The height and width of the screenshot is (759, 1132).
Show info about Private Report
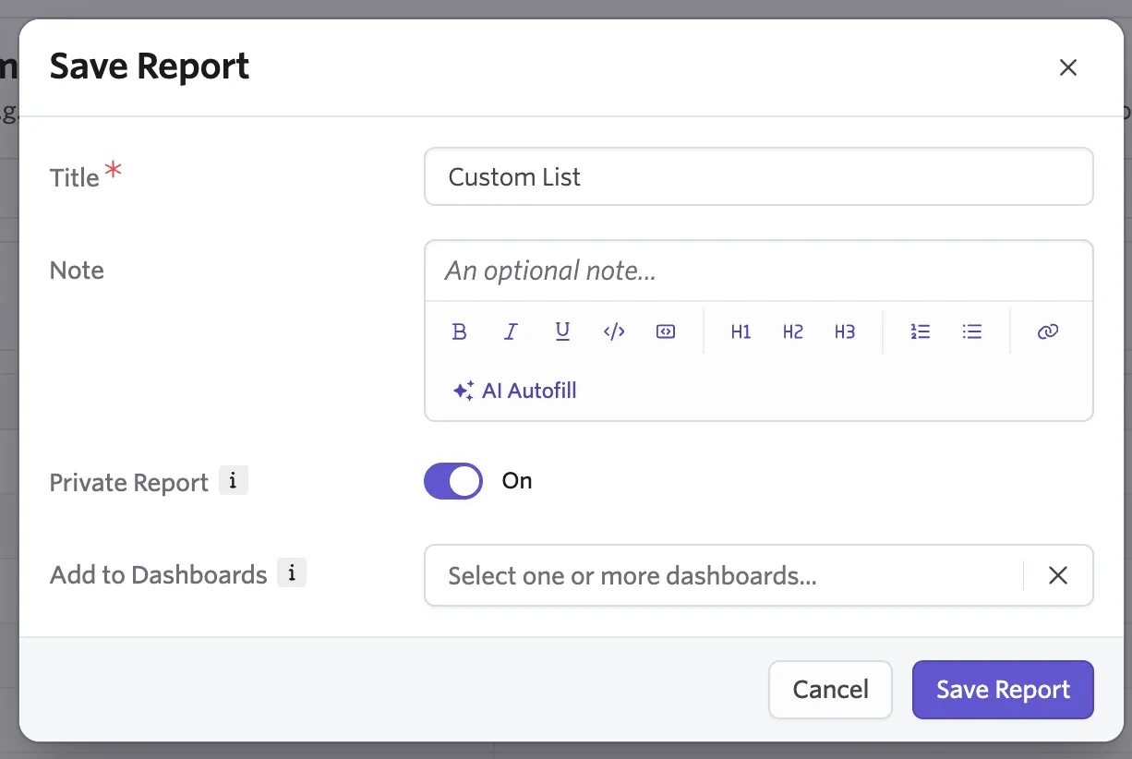[233, 481]
